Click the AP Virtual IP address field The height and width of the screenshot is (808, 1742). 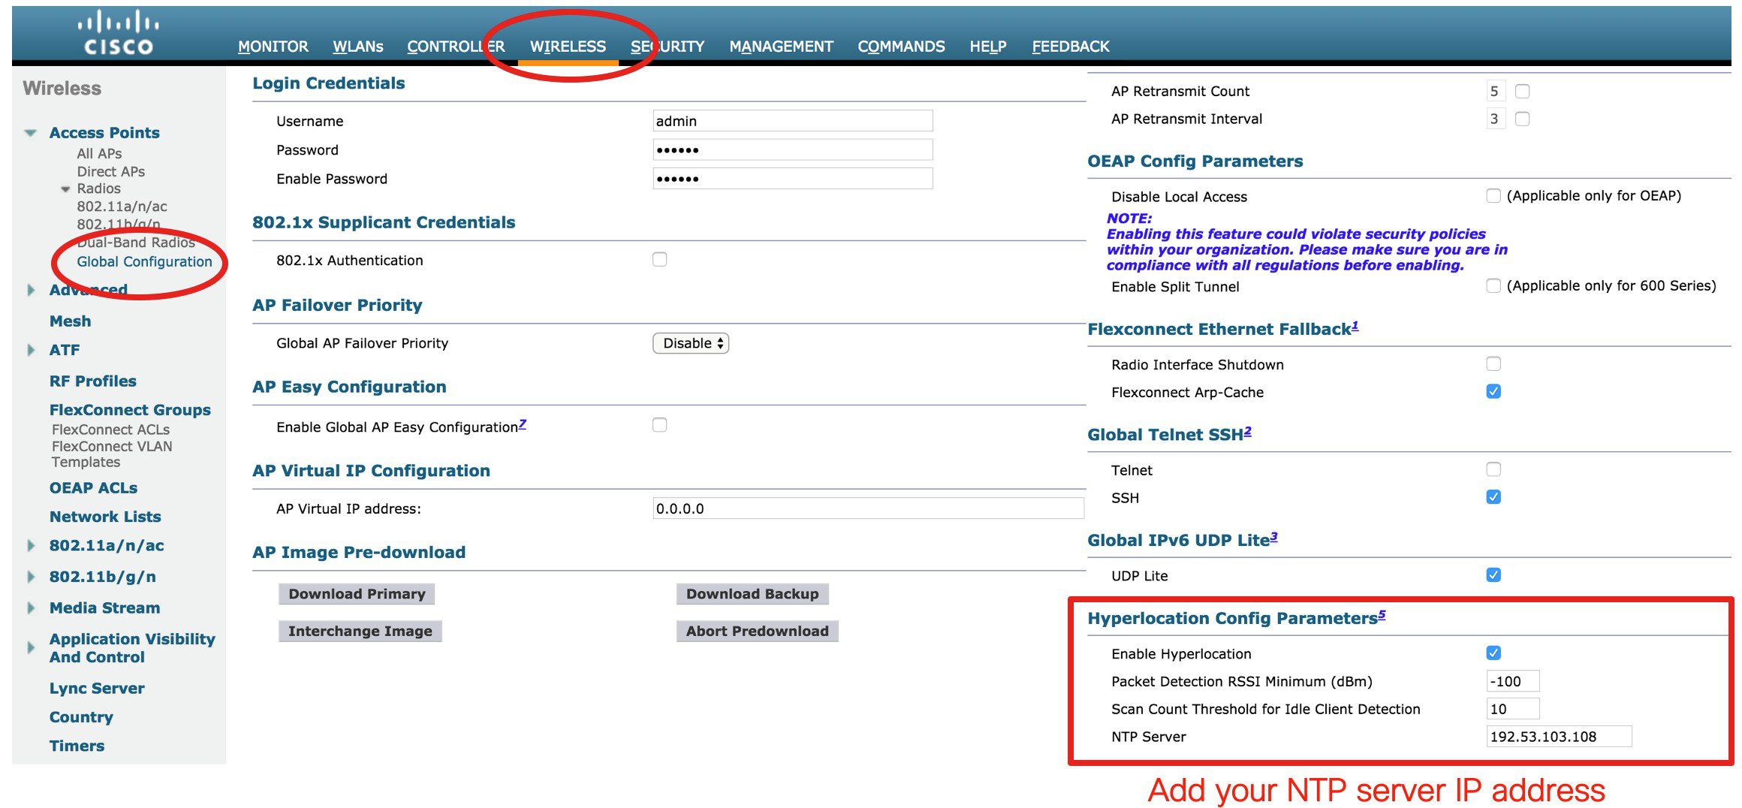tap(868, 508)
